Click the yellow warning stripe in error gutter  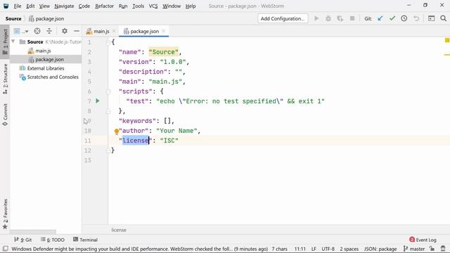pos(447,55)
